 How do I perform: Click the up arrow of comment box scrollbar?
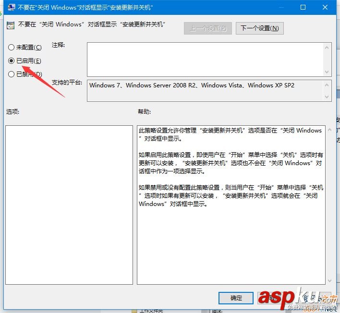coord(327,48)
